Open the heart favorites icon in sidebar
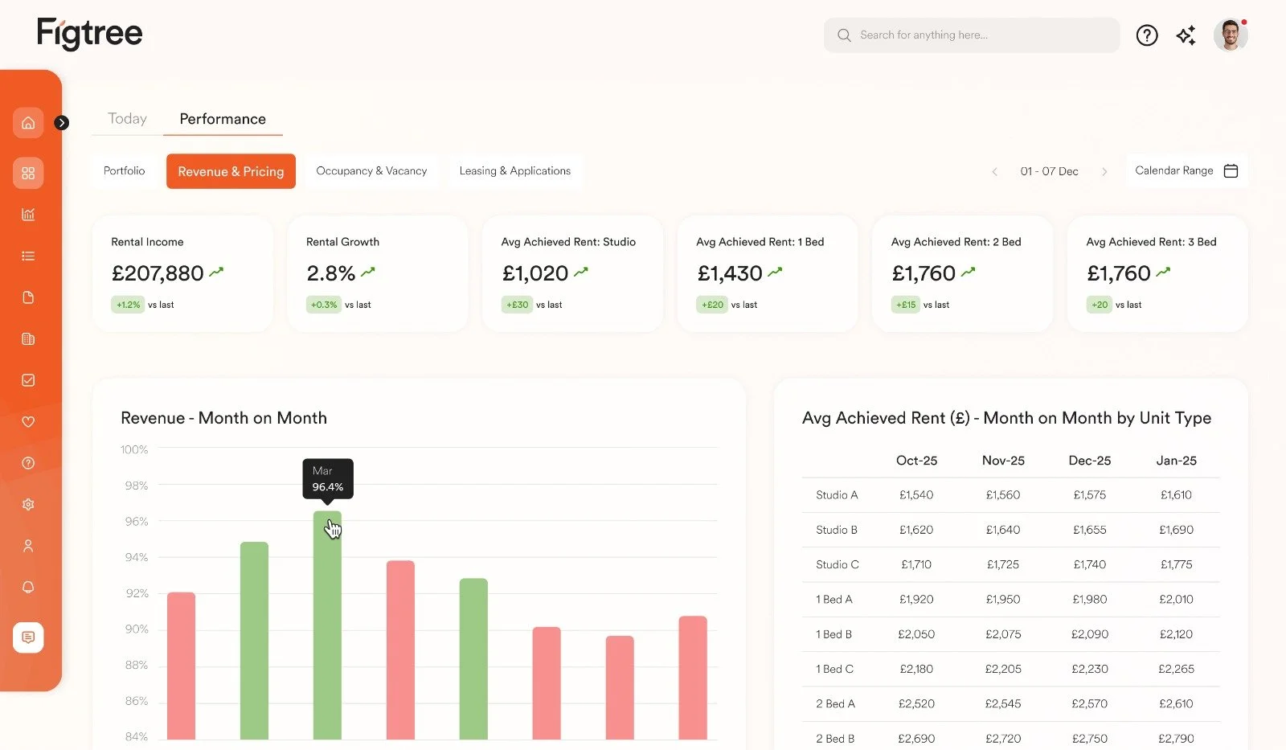1286x750 pixels. pos(28,421)
